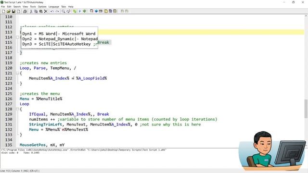Screen dimensions: 308x173
Task: Click the comment ';creates the menu'
Action: pos(39,94)
